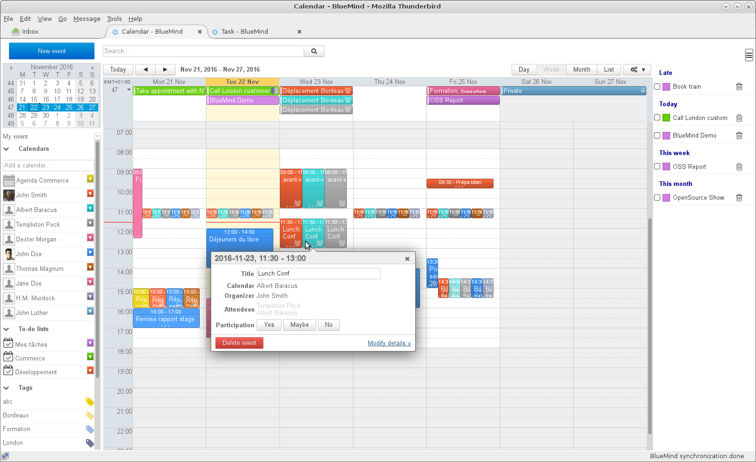The width and height of the screenshot is (756, 462).
Task: Go to previous month in mini calendar
Action: click(11, 67)
